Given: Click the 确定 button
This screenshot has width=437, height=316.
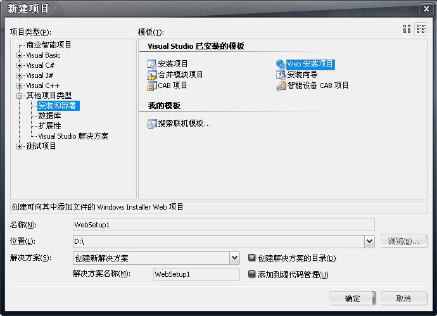Looking at the screenshot, I should [x=352, y=299].
